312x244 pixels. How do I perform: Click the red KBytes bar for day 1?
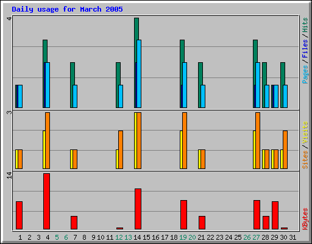(x=19, y=215)
